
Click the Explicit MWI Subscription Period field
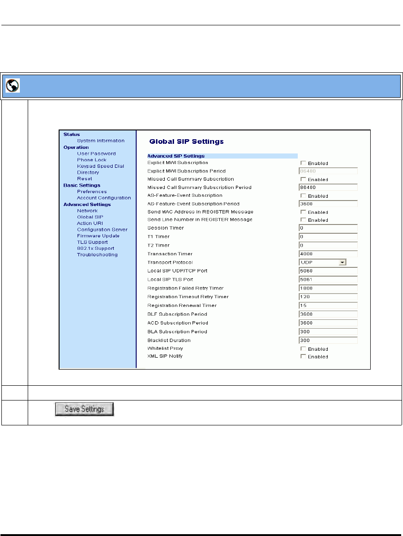pos(328,171)
